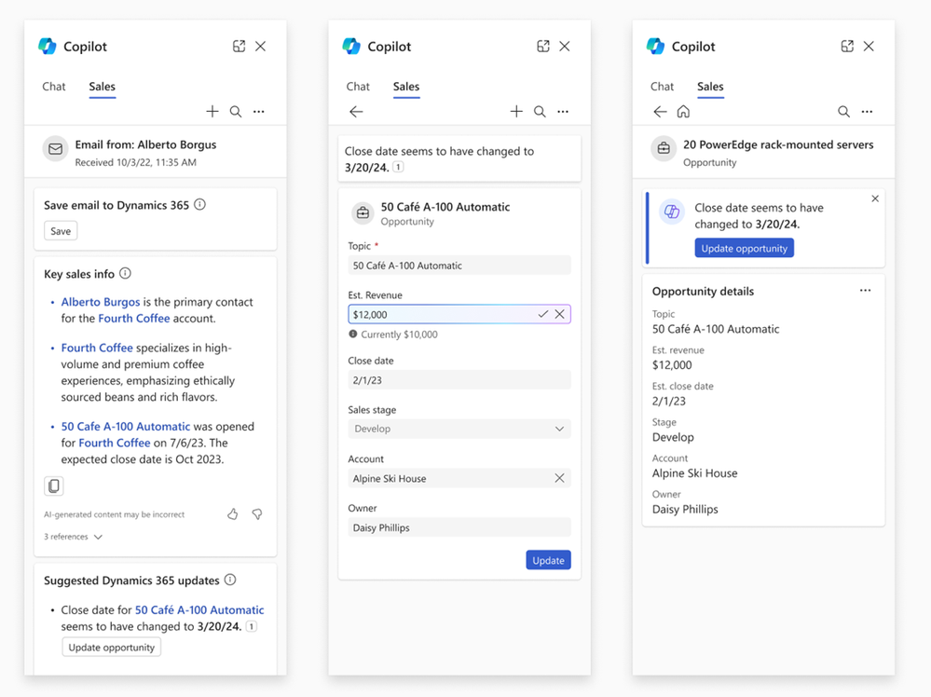Click citation 1 in suggested updates
The width and height of the screenshot is (931, 697).
point(252,626)
